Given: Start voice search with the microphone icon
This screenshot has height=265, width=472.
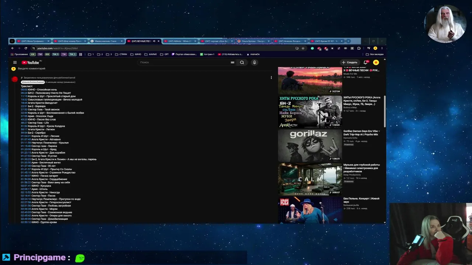Looking at the screenshot, I should coord(254,63).
